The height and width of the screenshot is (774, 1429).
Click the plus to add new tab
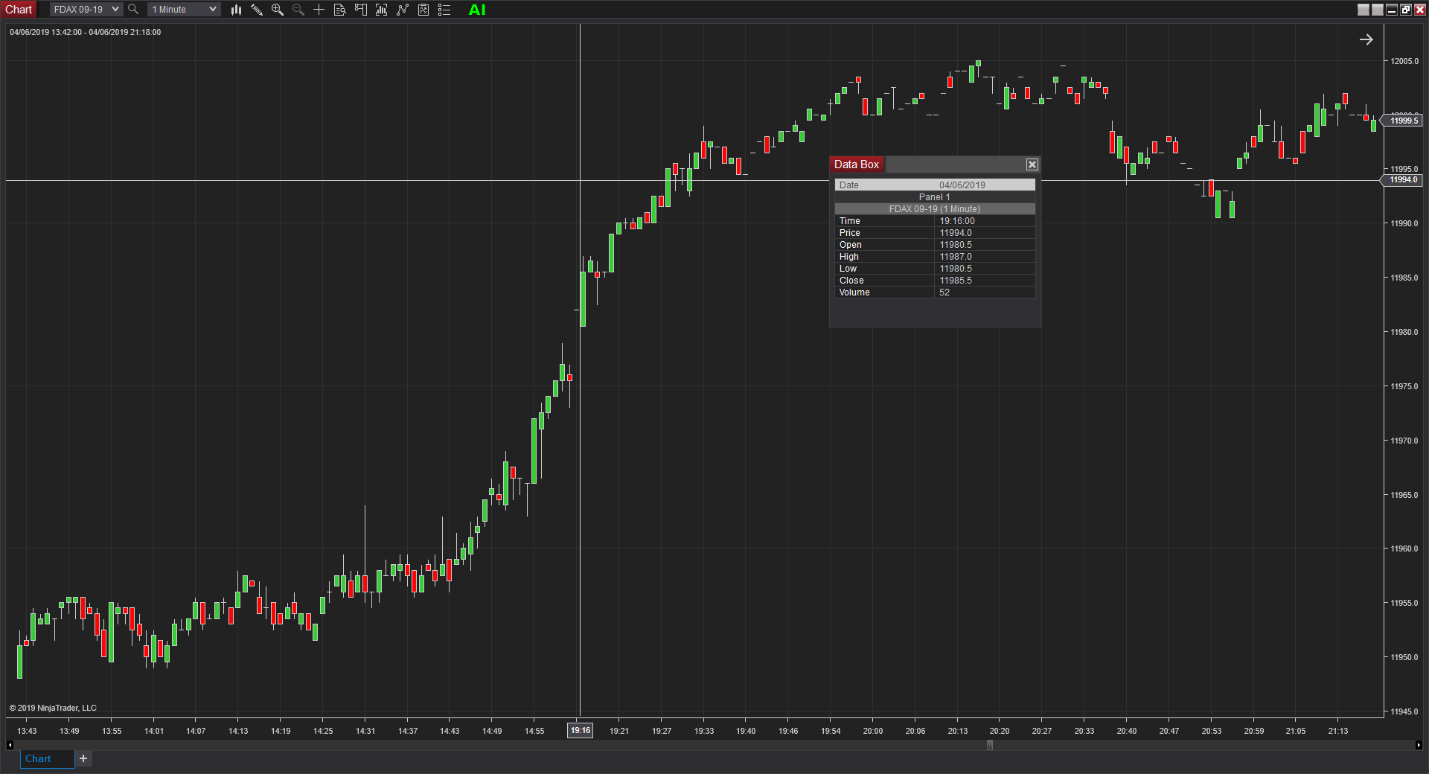pos(83,758)
